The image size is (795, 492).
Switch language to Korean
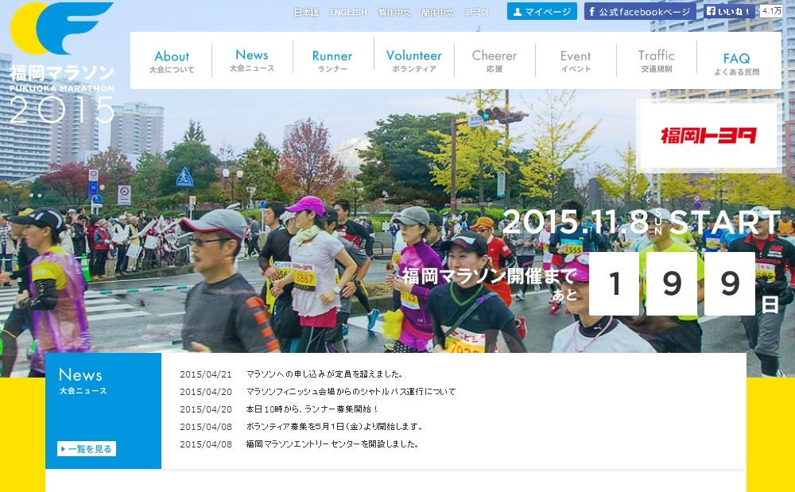click(x=477, y=13)
